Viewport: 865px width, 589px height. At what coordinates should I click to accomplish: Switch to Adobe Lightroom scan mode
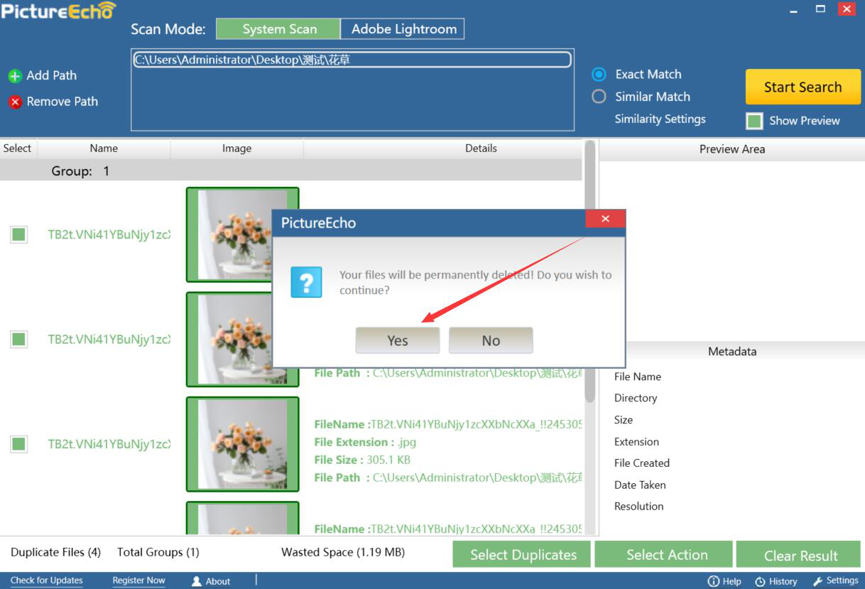click(403, 29)
